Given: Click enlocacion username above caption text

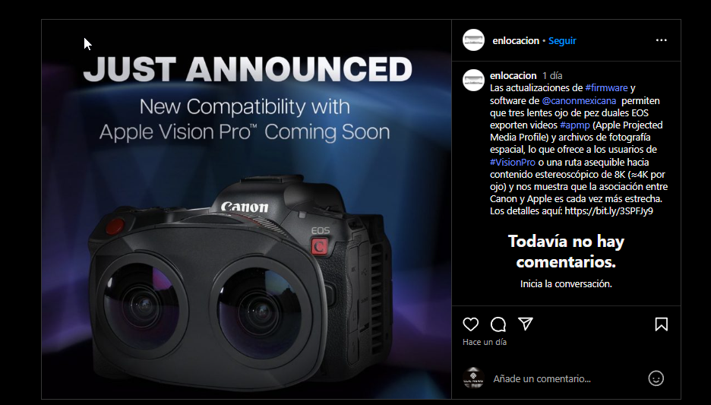Looking at the screenshot, I should (513, 75).
